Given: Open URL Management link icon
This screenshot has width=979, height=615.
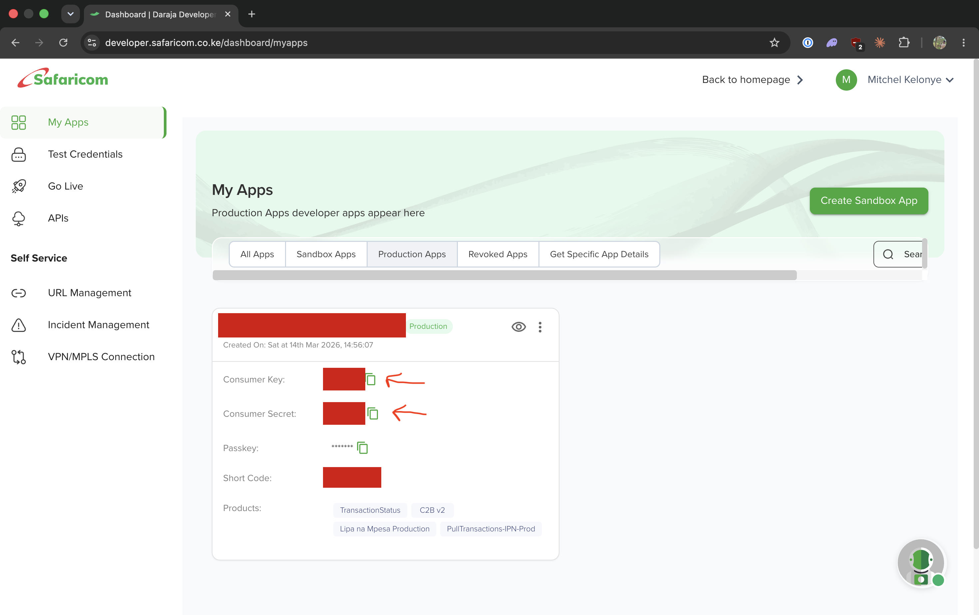Looking at the screenshot, I should 19,293.
